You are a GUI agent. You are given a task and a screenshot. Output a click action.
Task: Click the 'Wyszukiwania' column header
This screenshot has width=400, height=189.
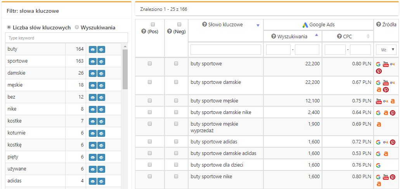point(292,37)
